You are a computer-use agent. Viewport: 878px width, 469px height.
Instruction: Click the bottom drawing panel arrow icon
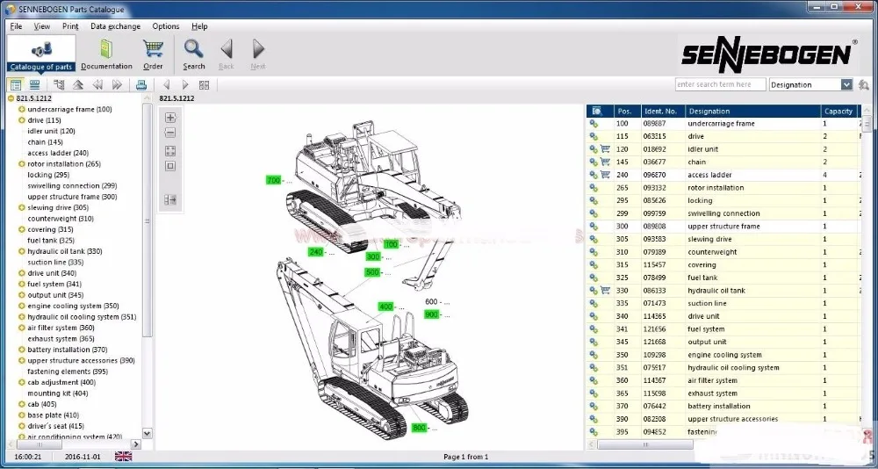pyautogui.click(x=171, y=200)
